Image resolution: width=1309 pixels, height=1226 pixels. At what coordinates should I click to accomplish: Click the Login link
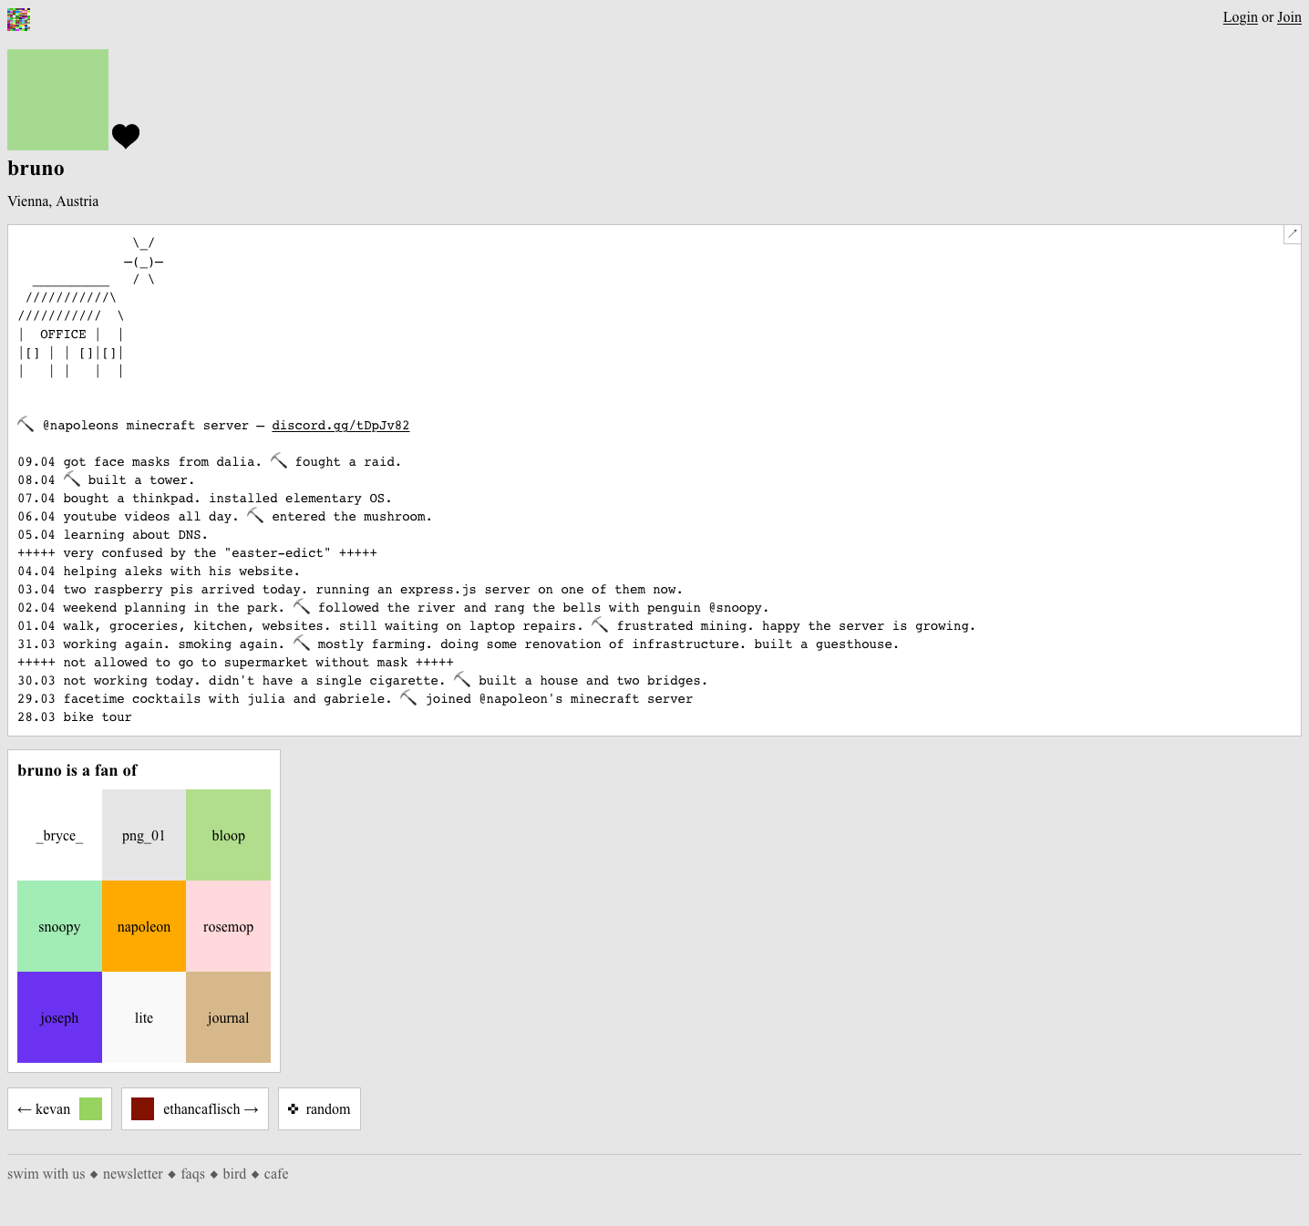[x=1240, y=17]
